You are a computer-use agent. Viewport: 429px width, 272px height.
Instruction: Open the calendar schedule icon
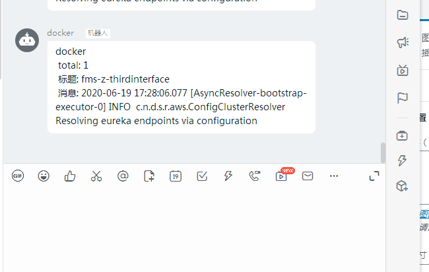click(x=176, y=176)
